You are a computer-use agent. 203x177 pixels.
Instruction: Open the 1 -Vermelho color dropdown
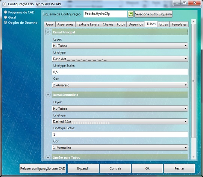[x=120, y=148]
